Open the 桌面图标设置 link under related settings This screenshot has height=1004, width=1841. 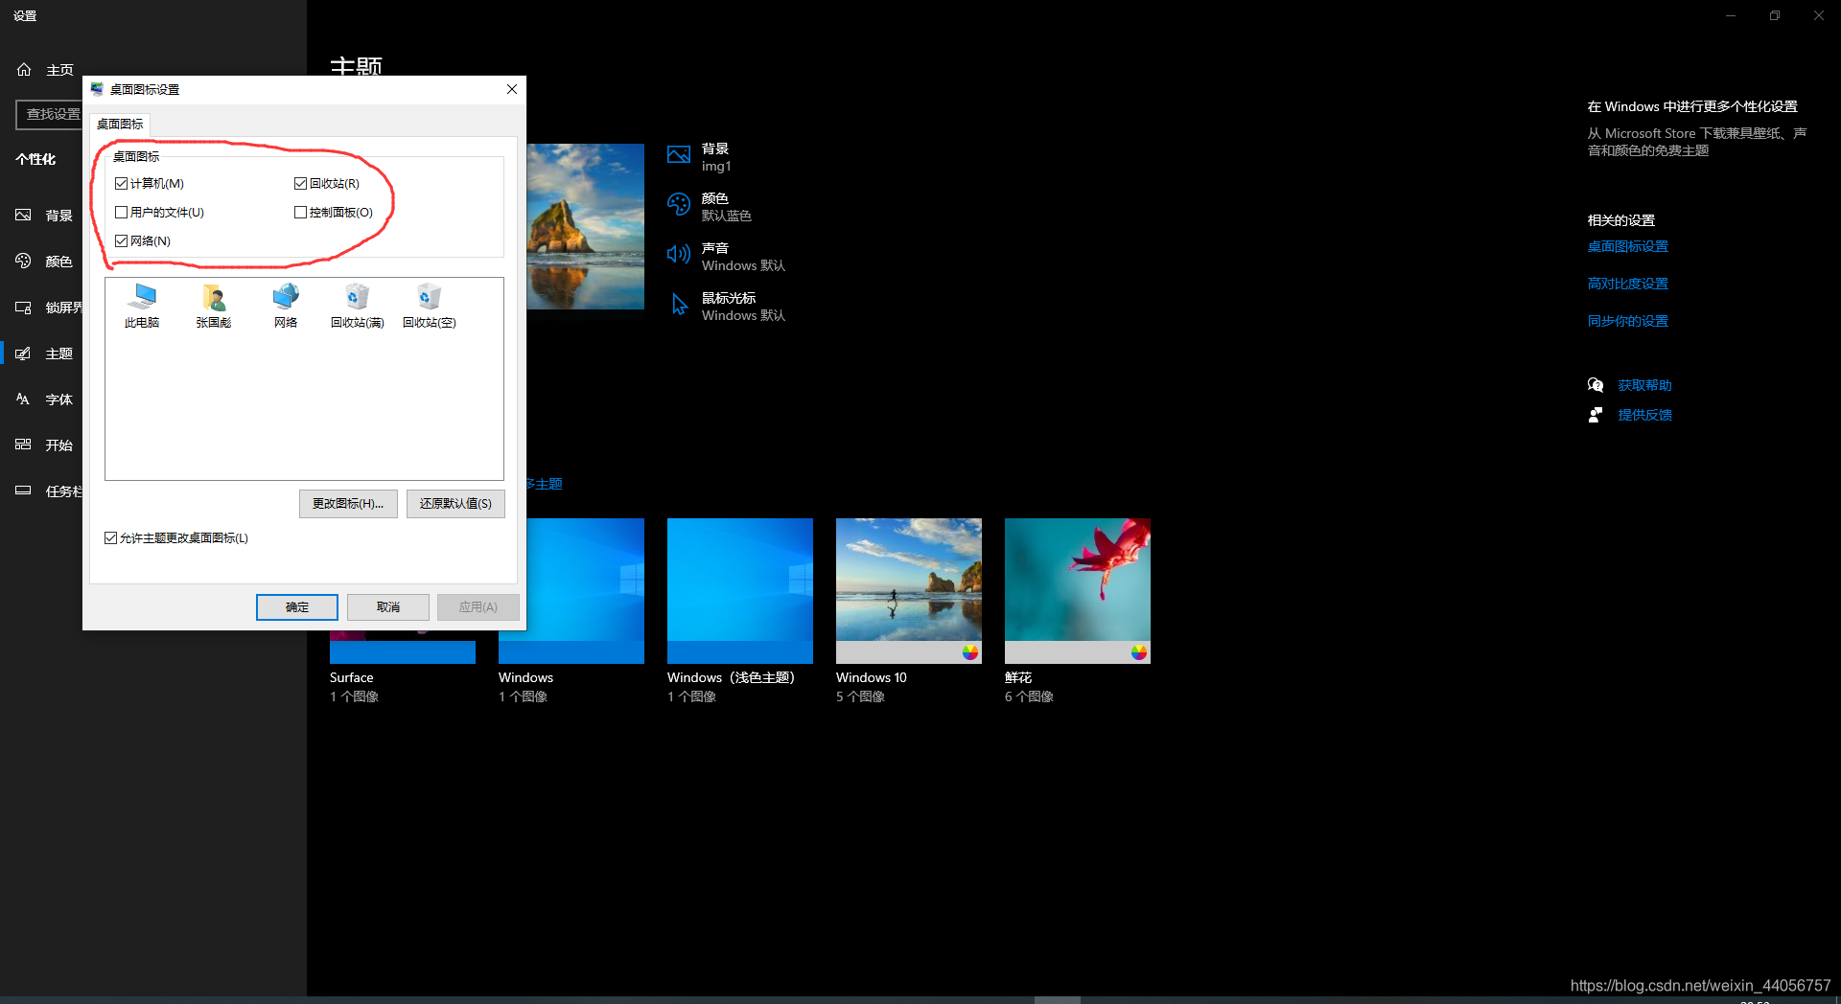(1628, 247)
